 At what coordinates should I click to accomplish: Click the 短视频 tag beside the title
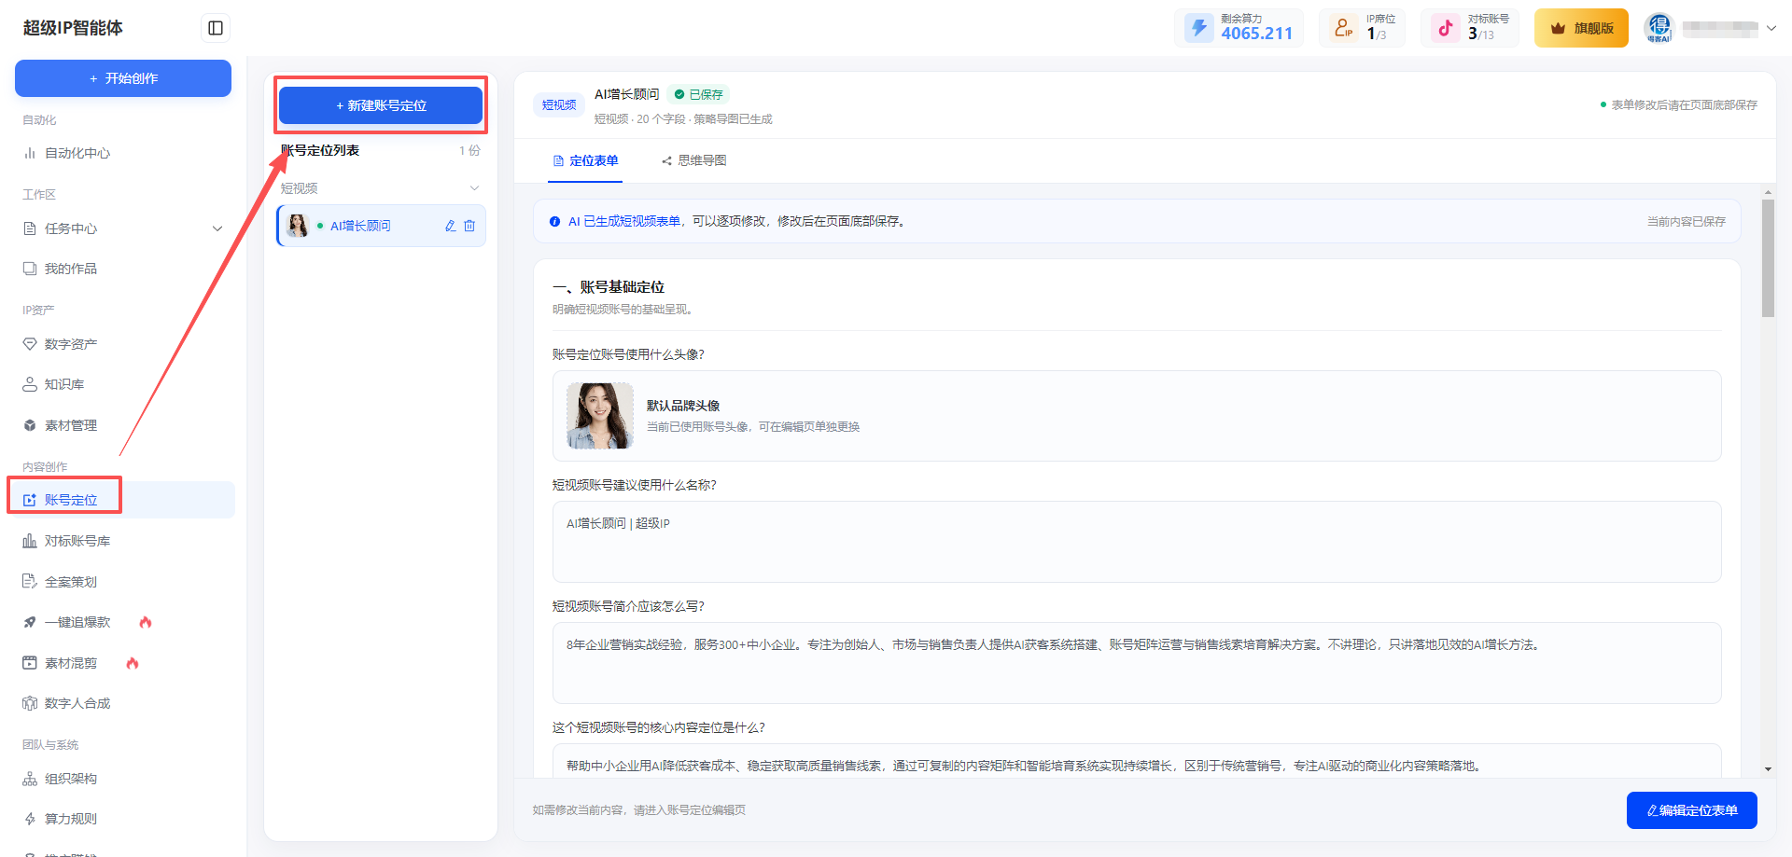tap(559, 105)
